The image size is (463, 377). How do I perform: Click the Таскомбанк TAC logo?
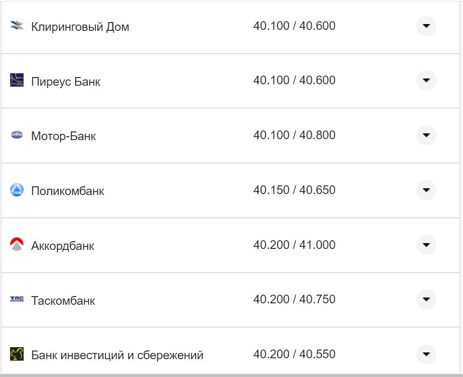pyautogui.click(x=17, y=299)
